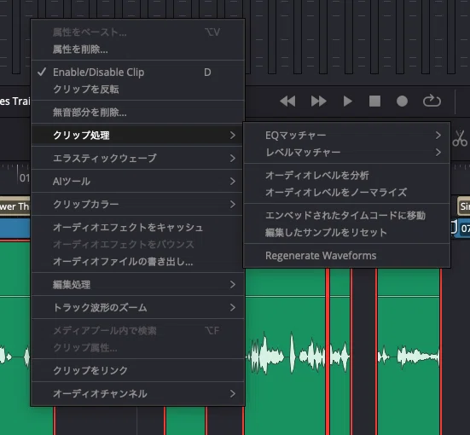Toggle Enable/Disable Clip checkmark item
470x435 pixels.
point(138,72)
